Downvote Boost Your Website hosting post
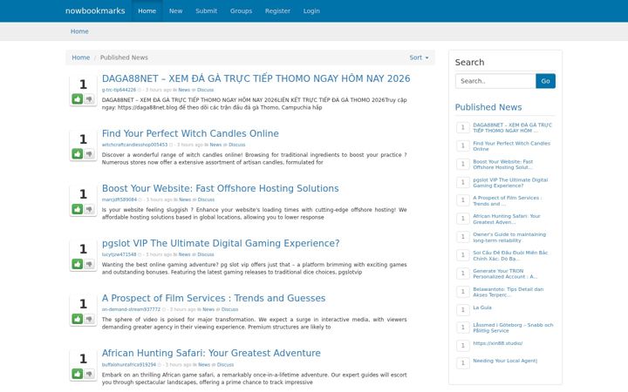This screenshot has width=628, height=392. click(x=89, y=209)
